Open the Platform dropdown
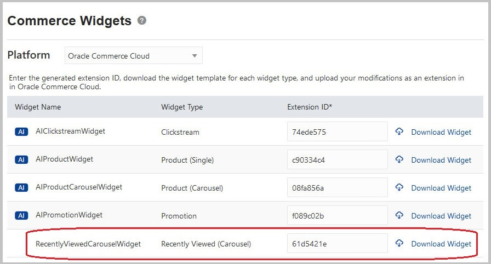491x264 pixels. click(x=134, y=56)
